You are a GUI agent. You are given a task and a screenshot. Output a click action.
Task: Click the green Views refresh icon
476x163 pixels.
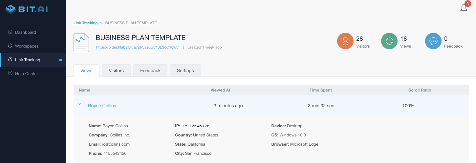tap(389, 41)
